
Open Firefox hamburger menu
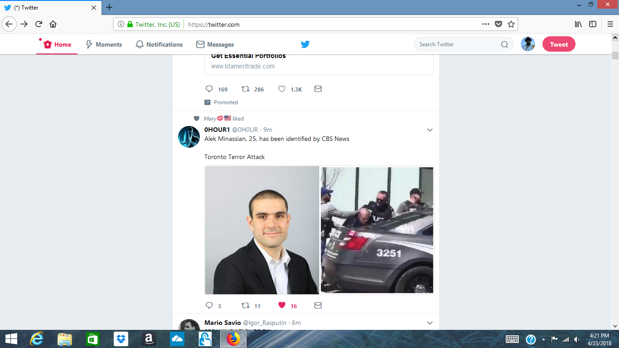pyautogui.click(x=610, y=24)
